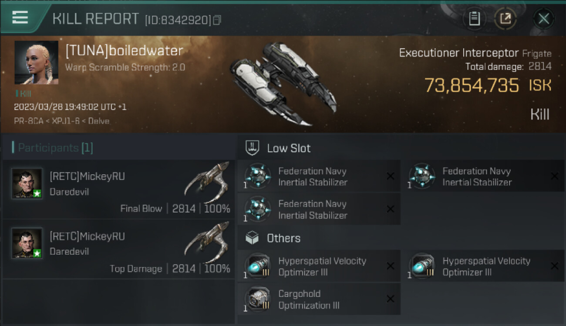
Task: Select the Participants section header
Action: tap(52, 148)
